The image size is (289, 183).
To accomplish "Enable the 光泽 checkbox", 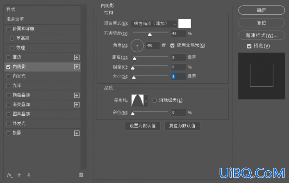I will tap(8, 86).
